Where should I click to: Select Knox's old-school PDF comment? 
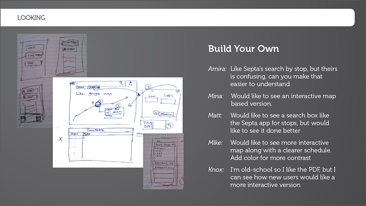pos(282,177)
